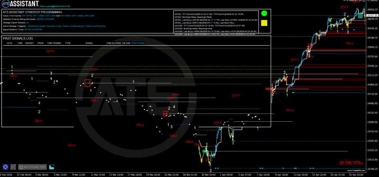Click the Past Signals Log title
379x177 pixels.
pos(18,38)
